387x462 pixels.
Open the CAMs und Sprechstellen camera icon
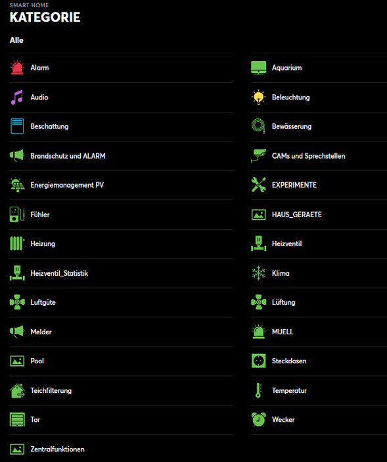click(258, 155)
